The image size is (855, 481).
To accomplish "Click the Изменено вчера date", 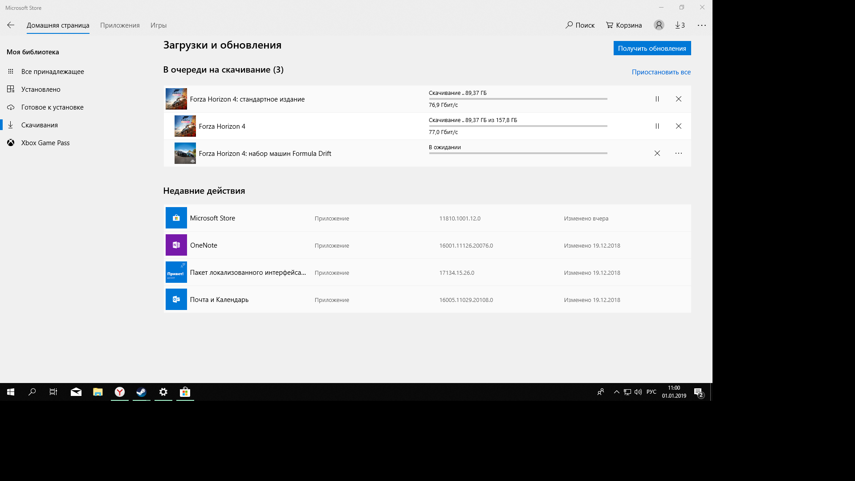I will click(x=586, y=219).
